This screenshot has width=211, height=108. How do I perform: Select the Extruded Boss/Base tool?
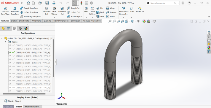coord(5,11)
